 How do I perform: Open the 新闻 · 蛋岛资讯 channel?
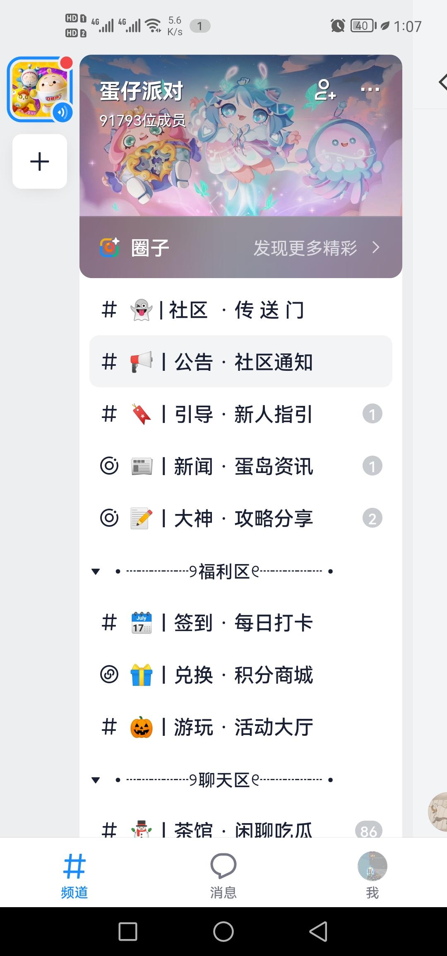tap(241, 466)
